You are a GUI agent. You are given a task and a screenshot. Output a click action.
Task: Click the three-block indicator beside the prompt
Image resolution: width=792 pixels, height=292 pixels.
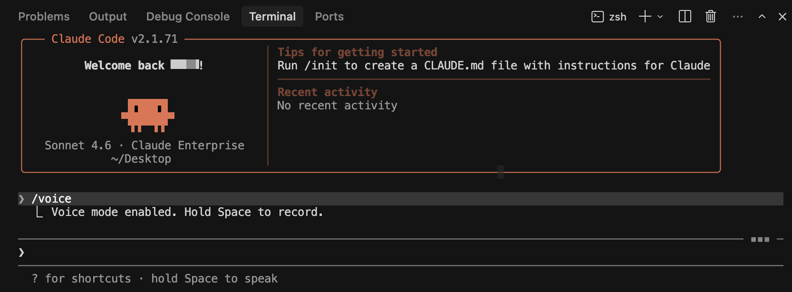(x=760, y=239)
